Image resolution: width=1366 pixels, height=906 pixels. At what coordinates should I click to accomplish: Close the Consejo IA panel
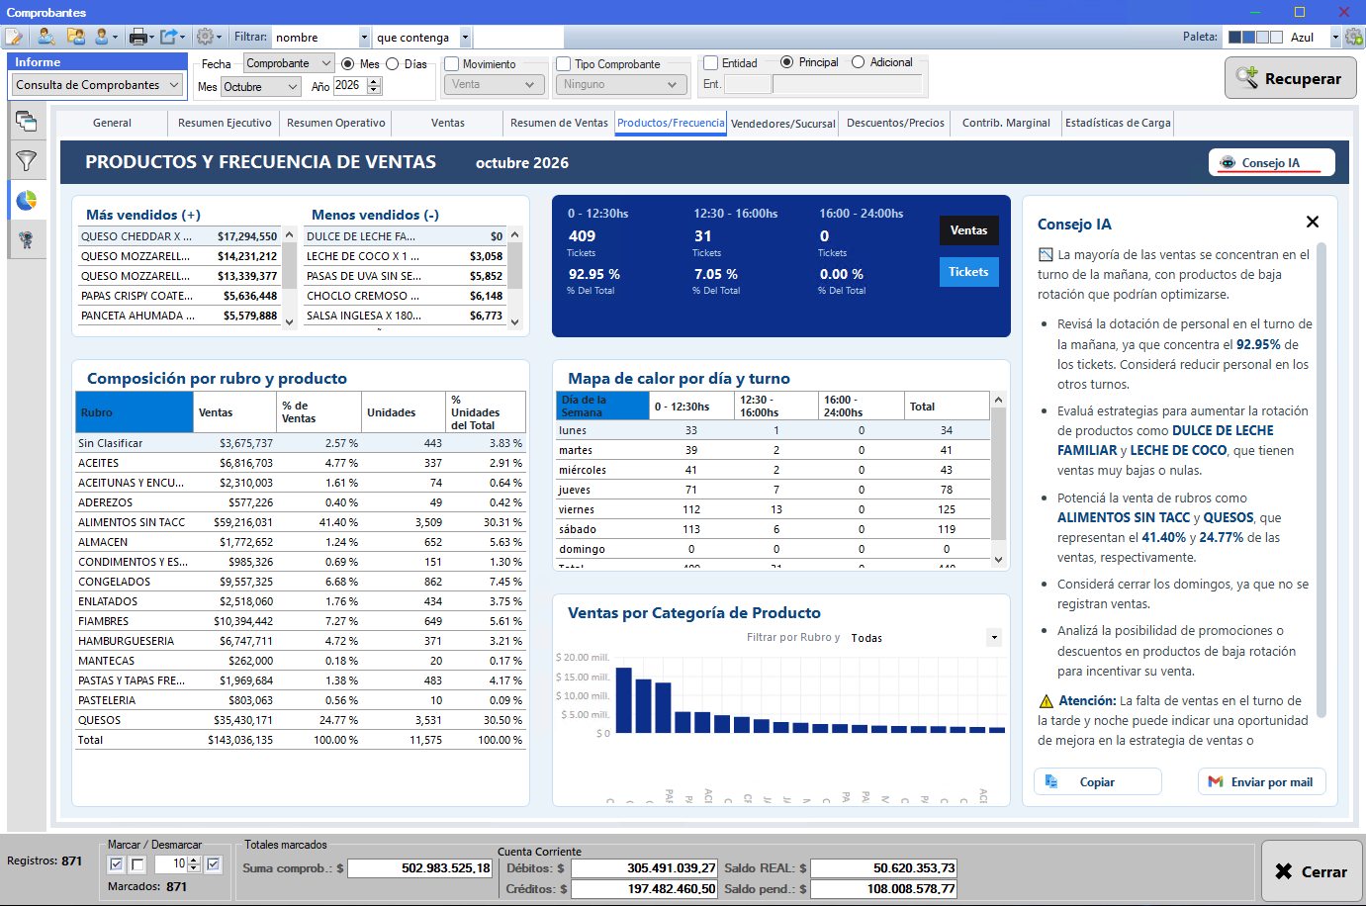[x=1313, y=223]
